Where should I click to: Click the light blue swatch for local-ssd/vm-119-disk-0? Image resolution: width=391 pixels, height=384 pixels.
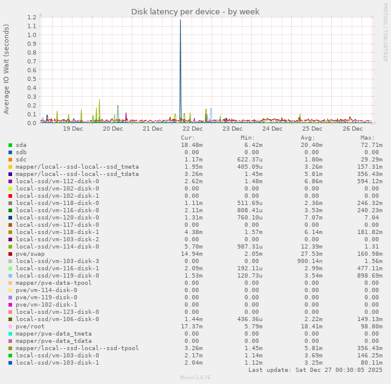(x=10, y=276)
